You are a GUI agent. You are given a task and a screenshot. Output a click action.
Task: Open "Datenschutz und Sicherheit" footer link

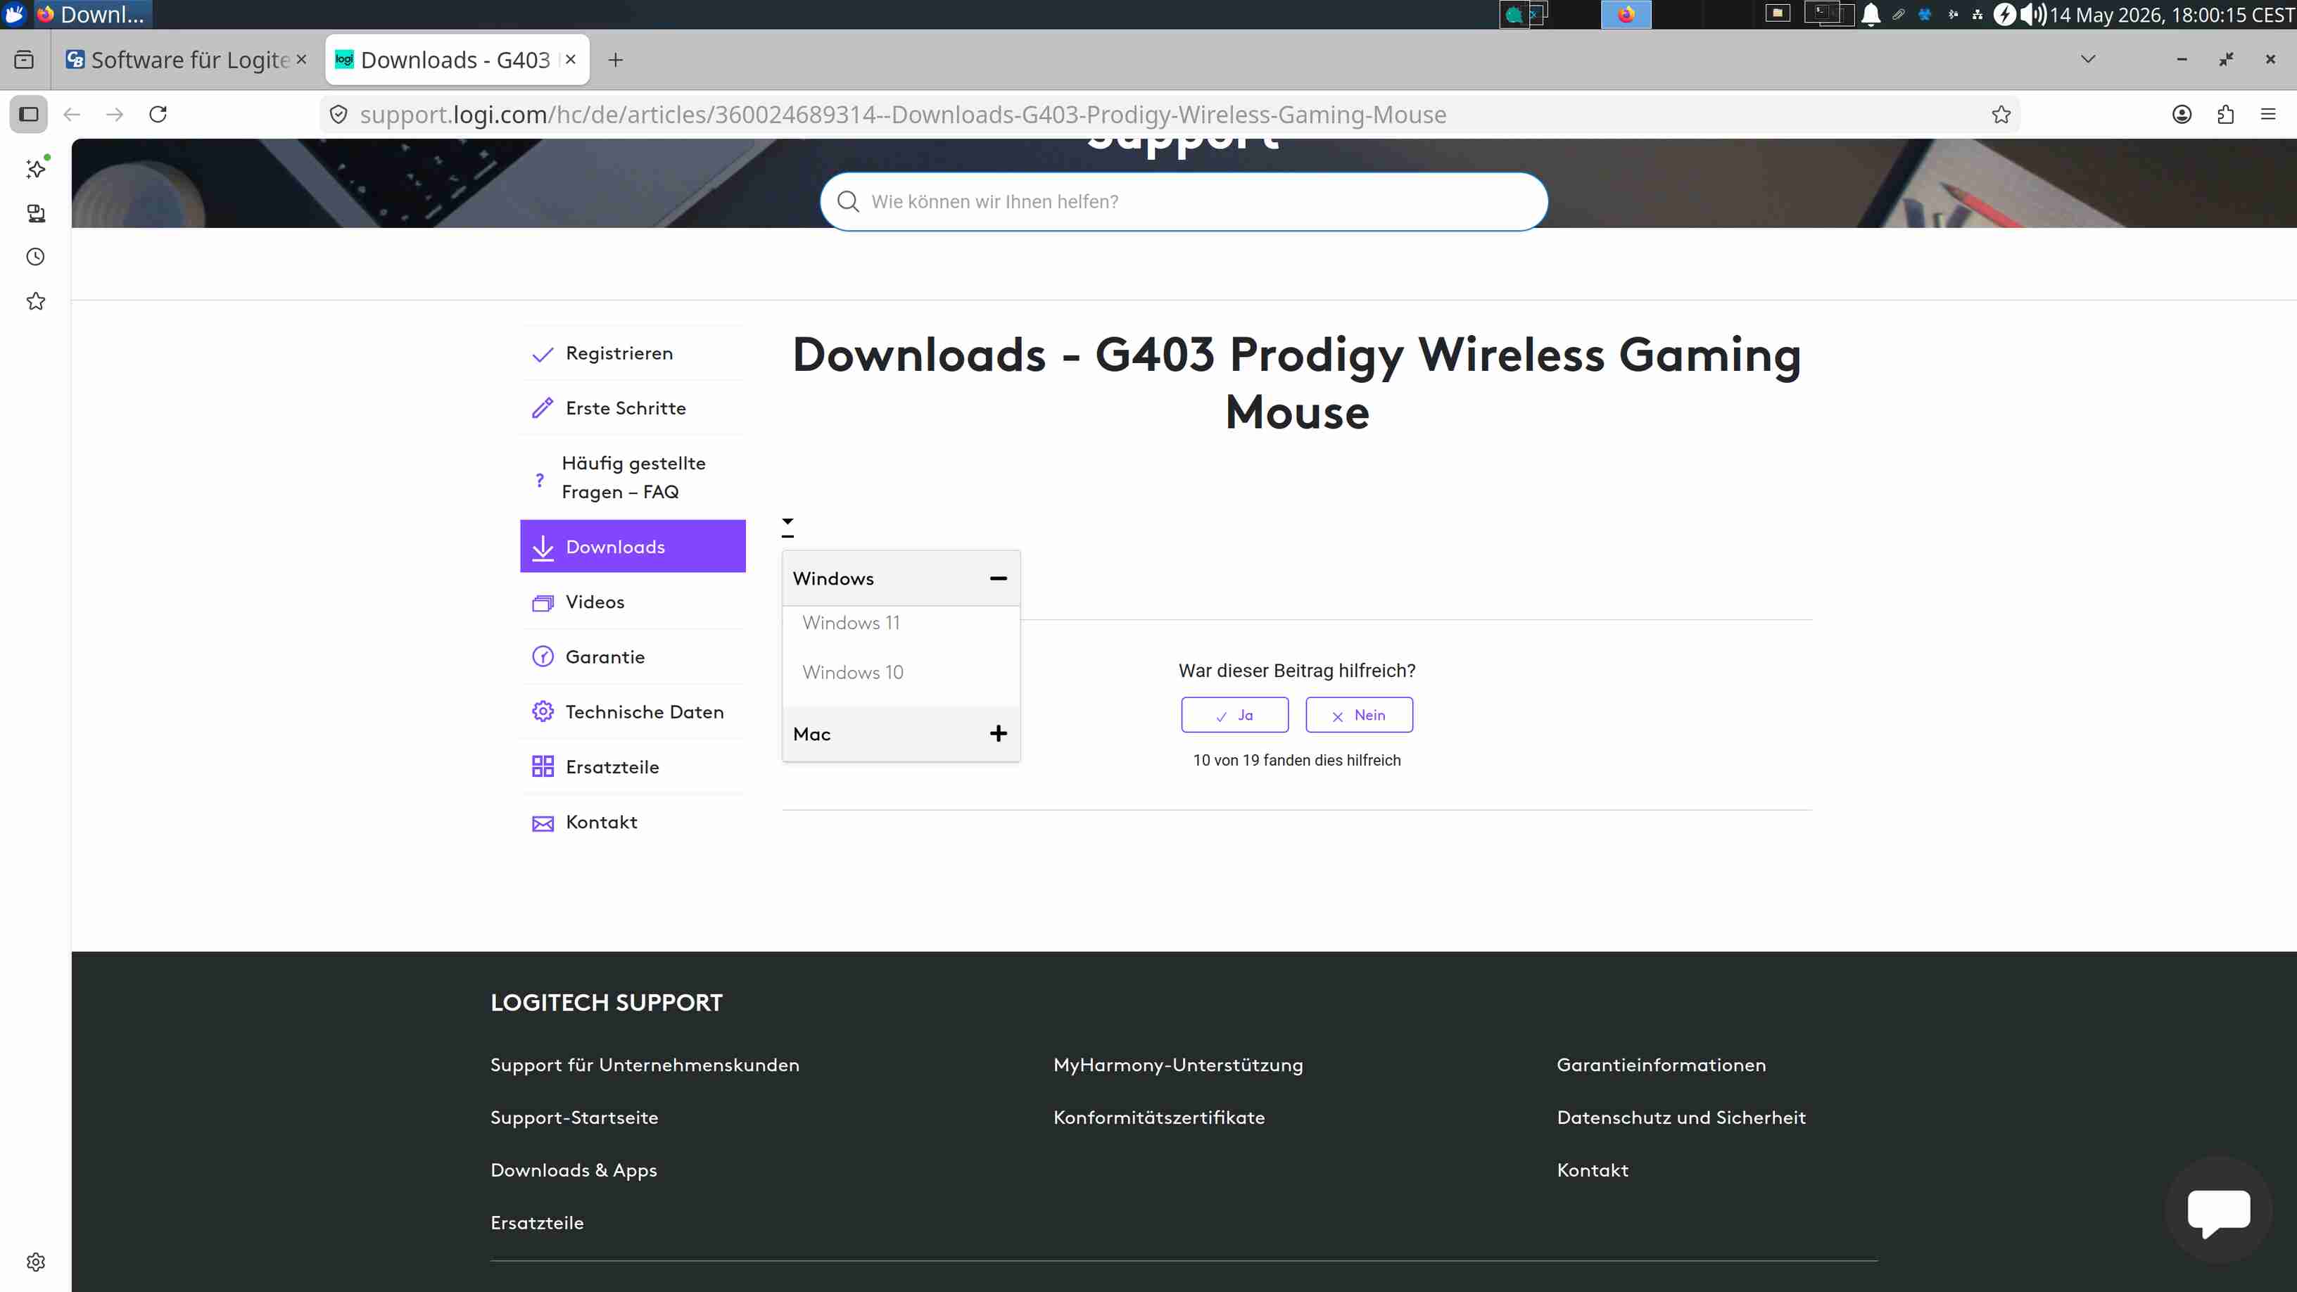[x=1681, y=1117]
